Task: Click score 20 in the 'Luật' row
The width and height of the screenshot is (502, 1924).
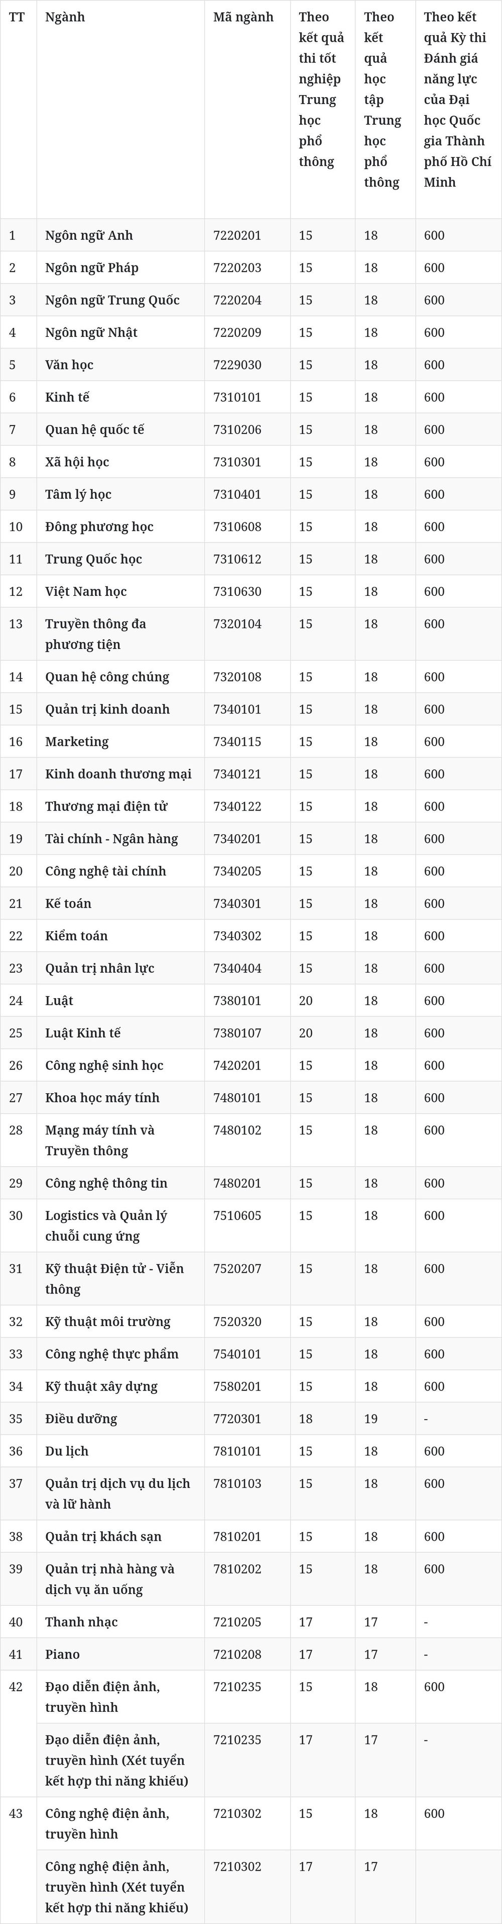Action: coord(306,1001)
